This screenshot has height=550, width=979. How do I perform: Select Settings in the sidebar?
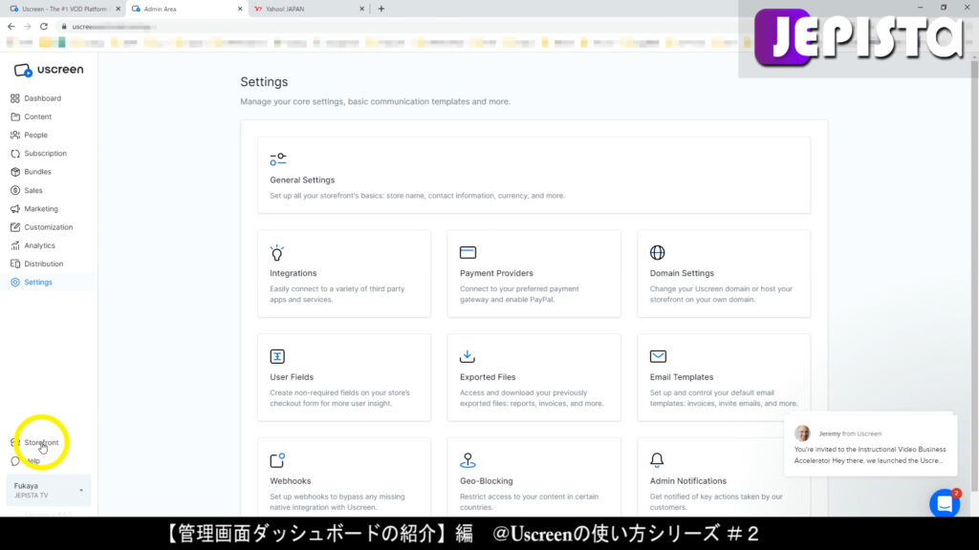38,283
